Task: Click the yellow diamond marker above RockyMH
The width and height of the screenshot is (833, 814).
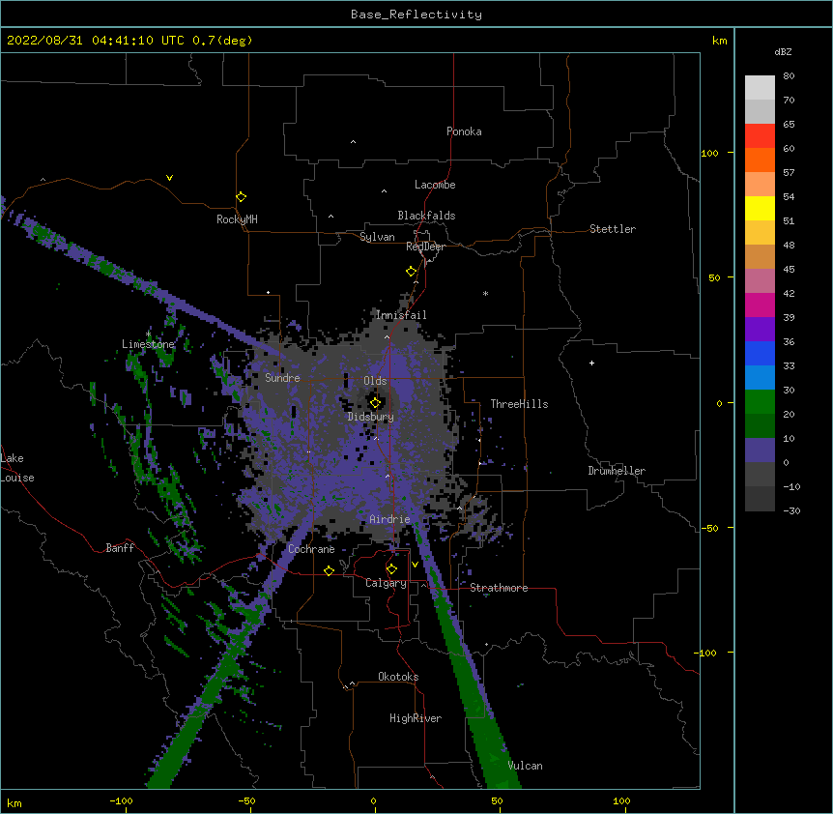Action: click(x=241, y=197)
